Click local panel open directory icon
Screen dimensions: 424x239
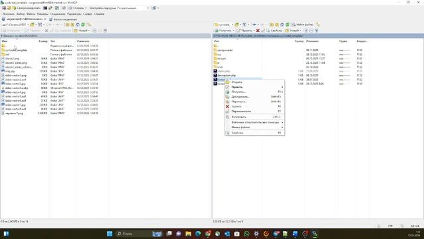click(32, 25)
